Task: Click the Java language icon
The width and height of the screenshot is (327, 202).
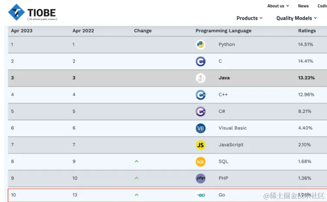Action: pyautogui.click(x=200, y=78)
